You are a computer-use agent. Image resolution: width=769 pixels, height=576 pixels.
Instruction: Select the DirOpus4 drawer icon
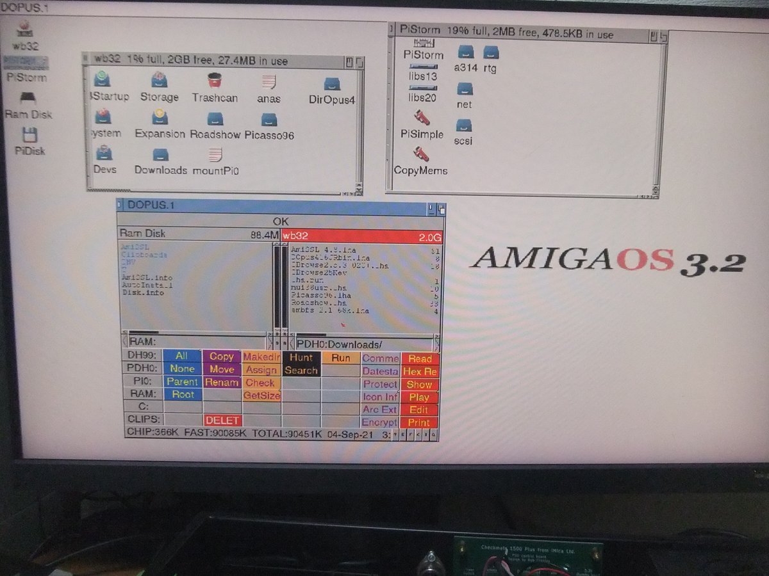coord(331,84)
